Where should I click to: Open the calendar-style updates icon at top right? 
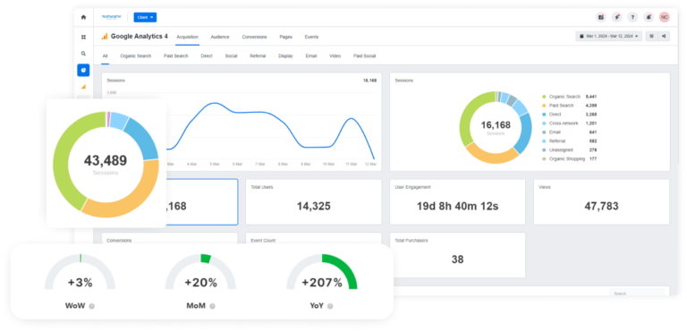[601, 17]
